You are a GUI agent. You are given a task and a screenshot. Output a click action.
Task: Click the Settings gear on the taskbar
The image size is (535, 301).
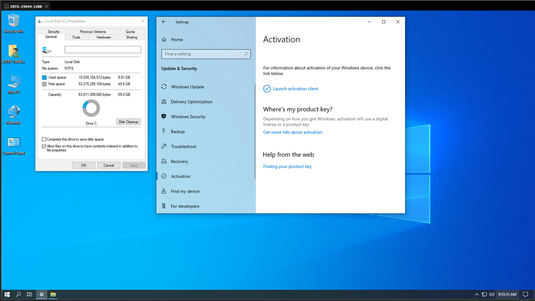point(41,294)
